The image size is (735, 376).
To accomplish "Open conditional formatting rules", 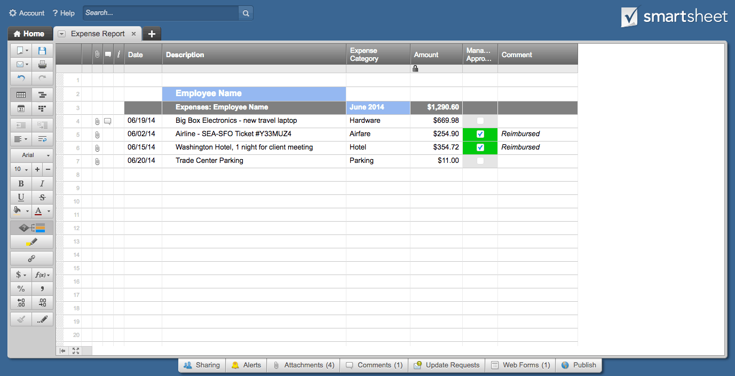I will tap(31, 228).
